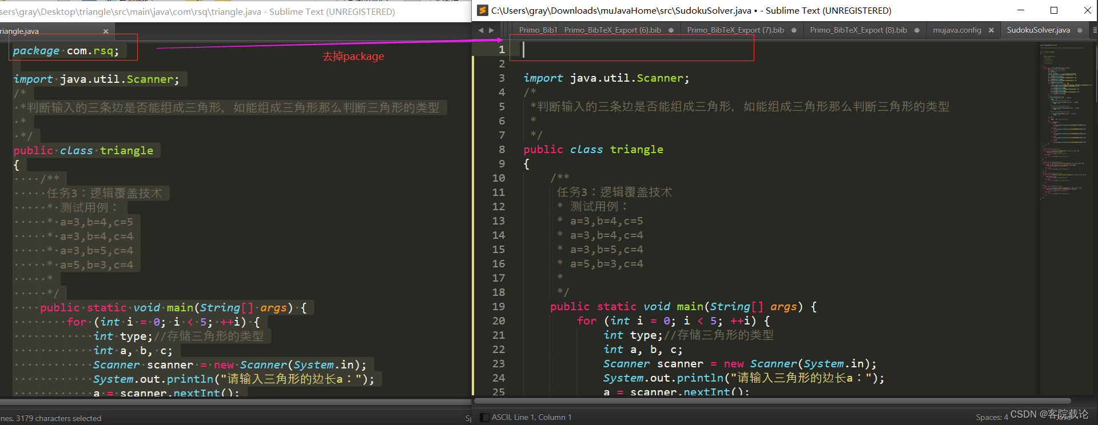Open the mujava.config tab

coord(957,30)
